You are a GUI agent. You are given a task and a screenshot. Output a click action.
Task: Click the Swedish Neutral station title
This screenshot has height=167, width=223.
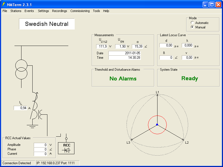tap(47, 24)
